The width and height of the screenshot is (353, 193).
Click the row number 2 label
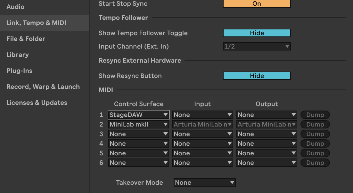[101, 124]
